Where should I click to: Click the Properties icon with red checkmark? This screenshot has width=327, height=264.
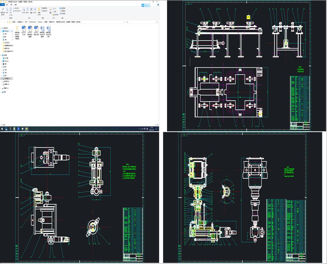click(x=50, y=10)
